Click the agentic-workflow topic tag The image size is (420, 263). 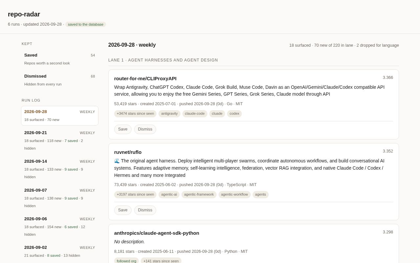(x=234, y=195)
